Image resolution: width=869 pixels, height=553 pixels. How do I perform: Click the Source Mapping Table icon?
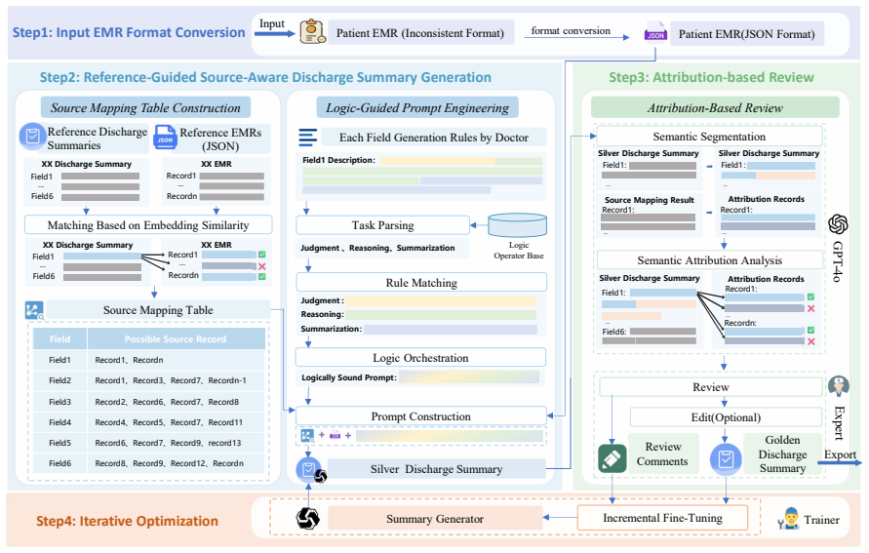point(34,310)
